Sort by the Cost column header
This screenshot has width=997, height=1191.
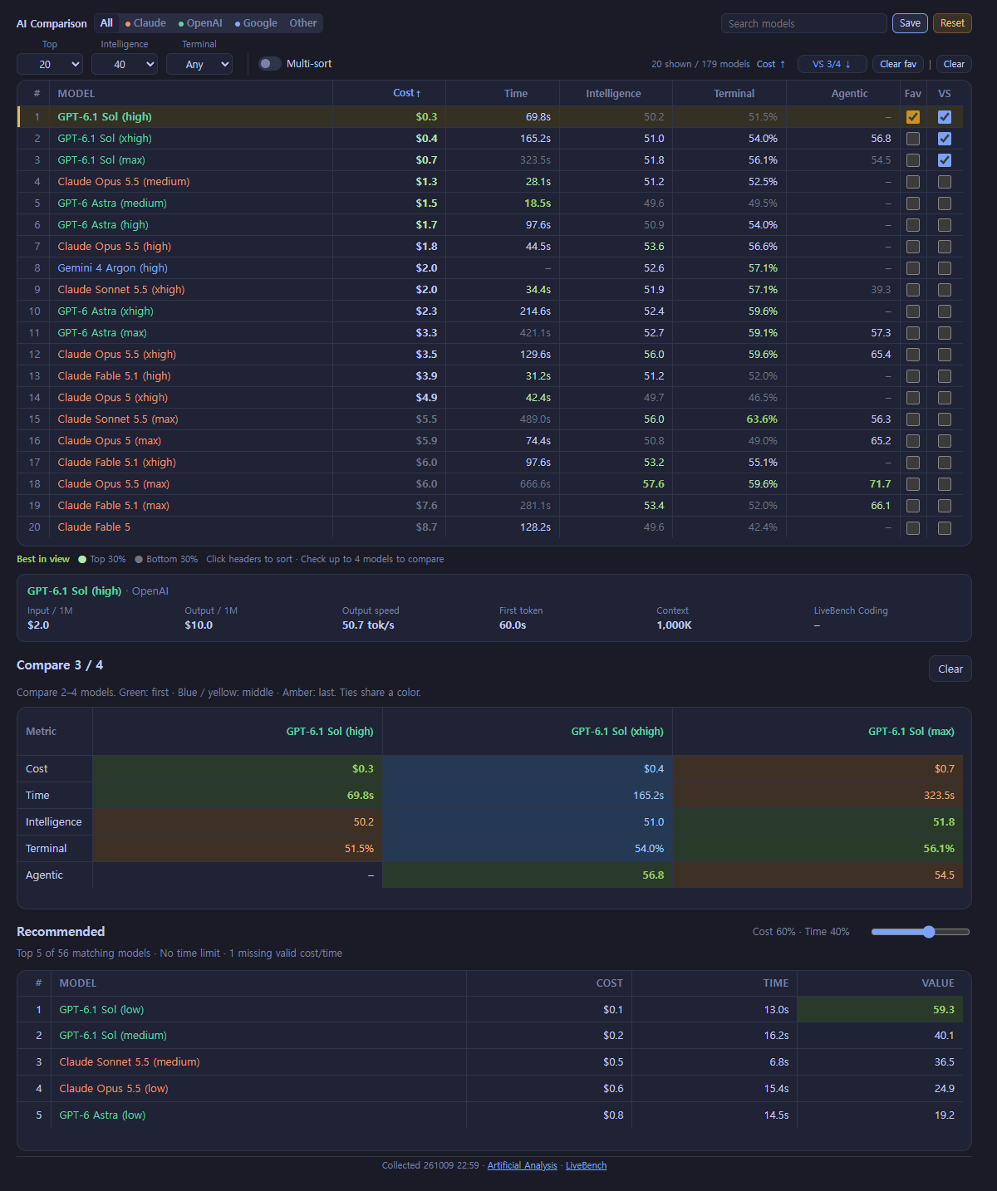407,93
